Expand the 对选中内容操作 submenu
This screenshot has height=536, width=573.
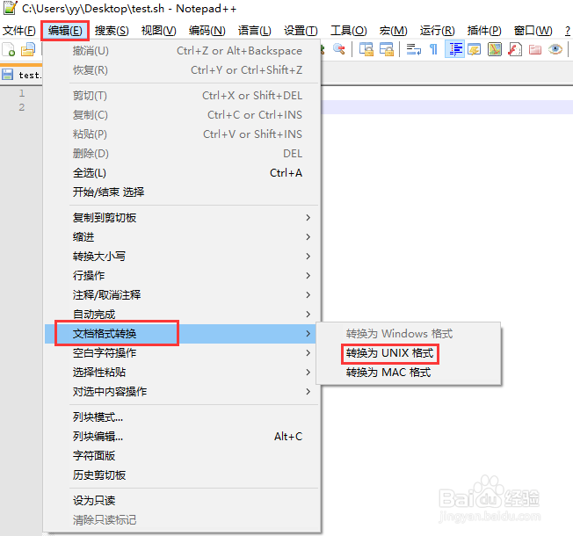[x=183, y=392]
